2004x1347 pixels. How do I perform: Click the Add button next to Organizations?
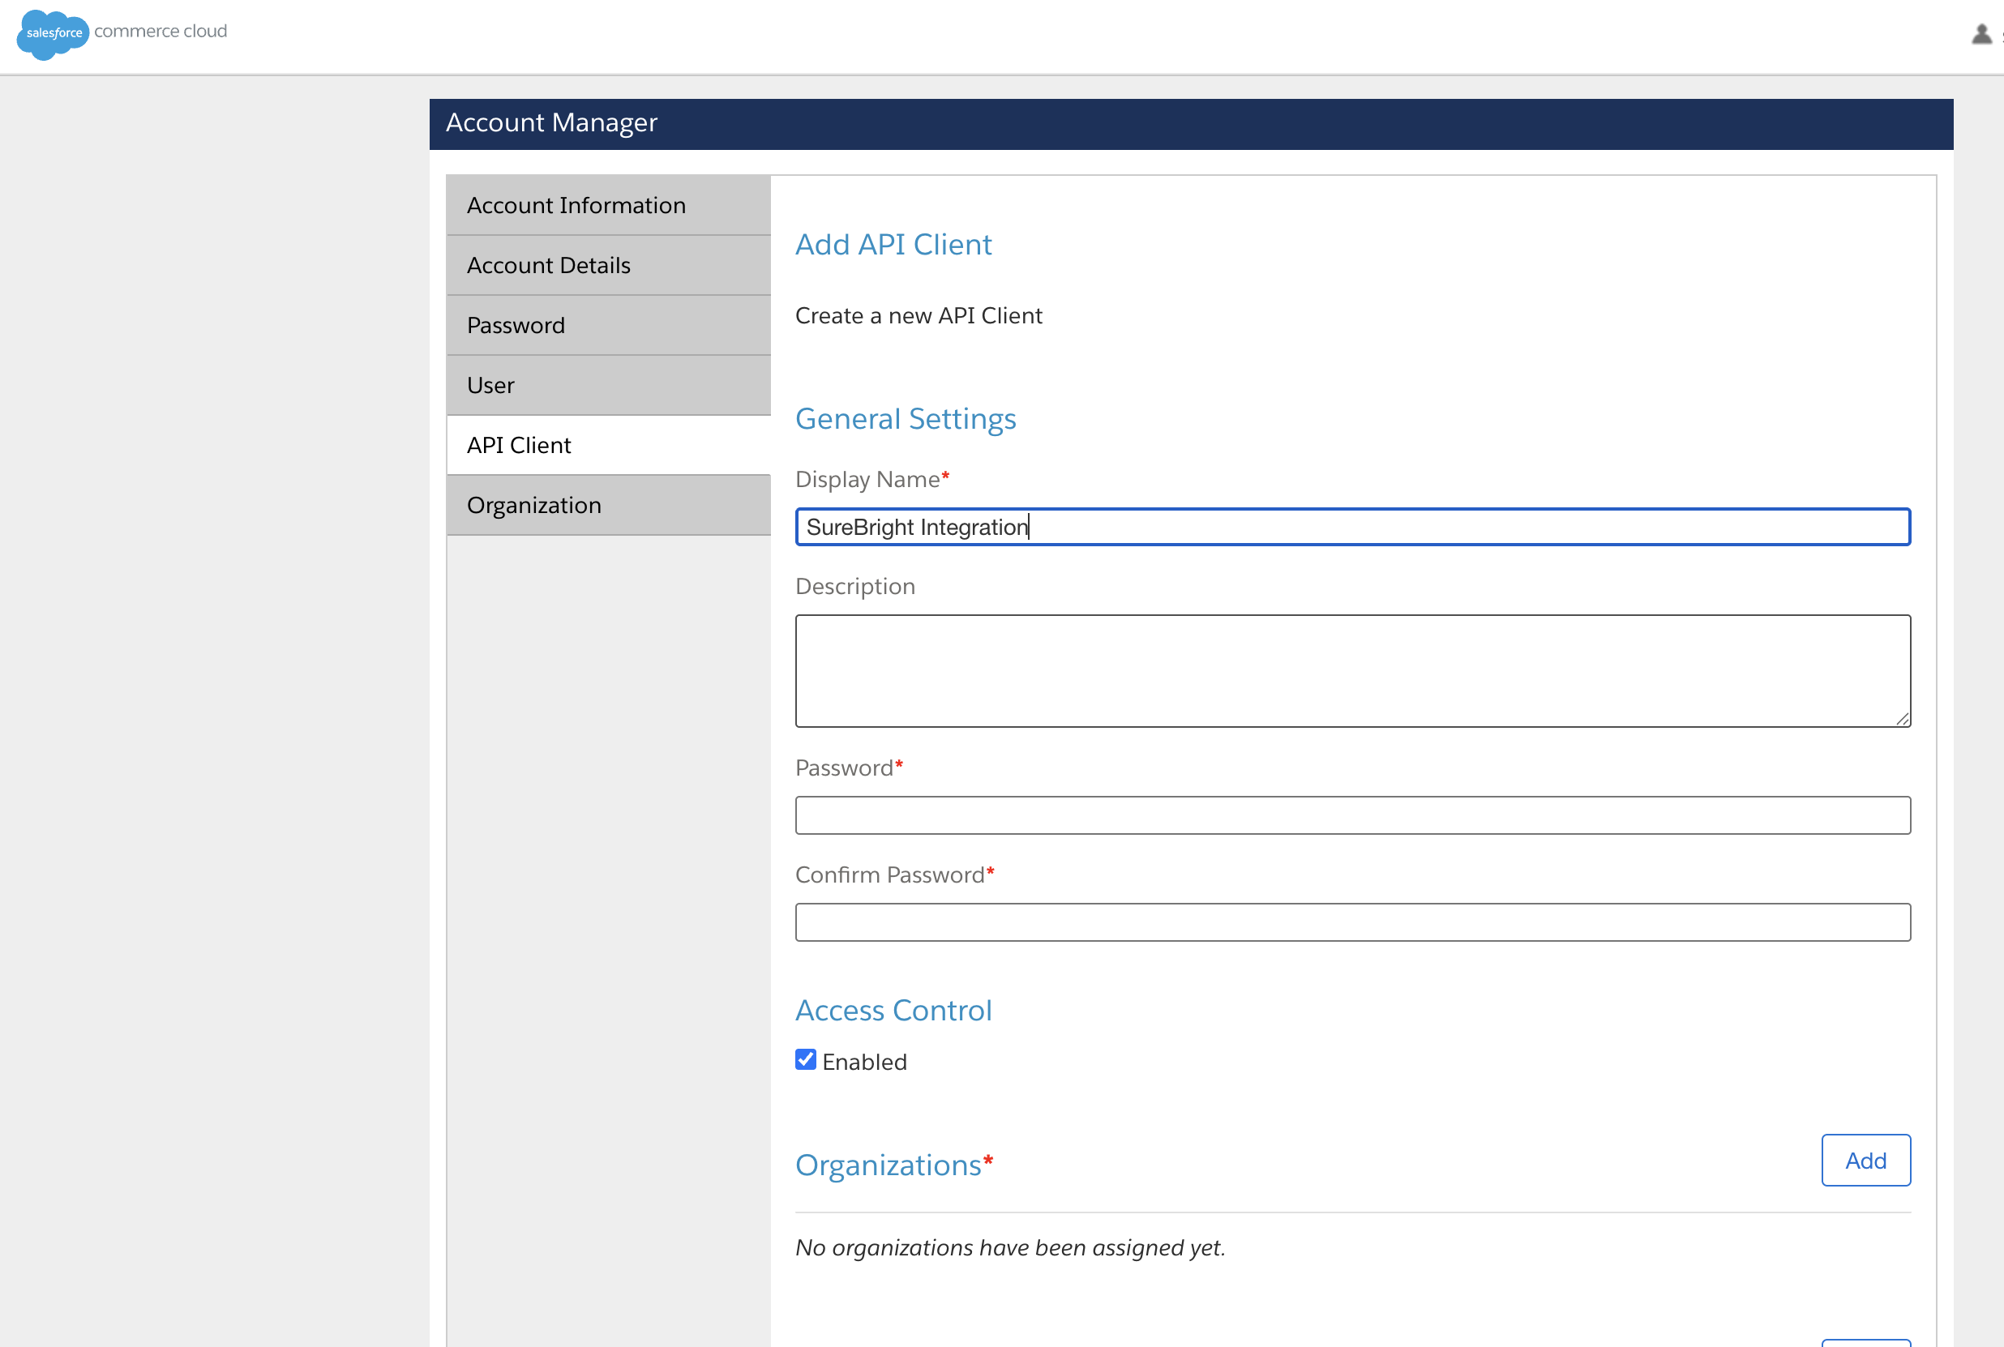click(1865, 1160)
